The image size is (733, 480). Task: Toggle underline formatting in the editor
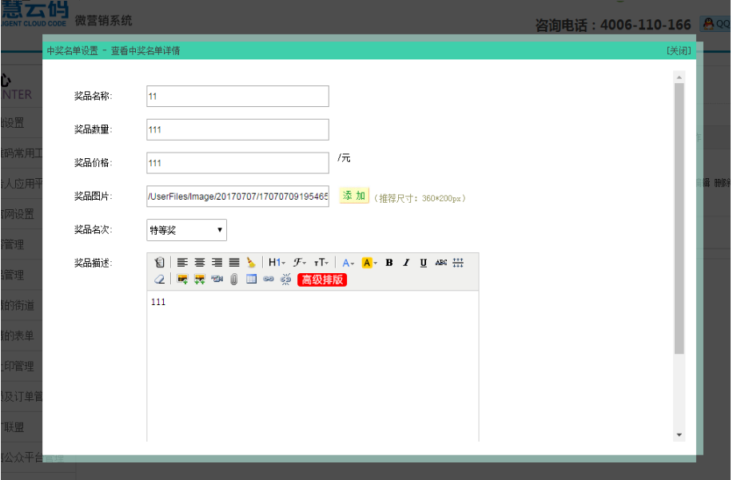[x=423, y=262]
